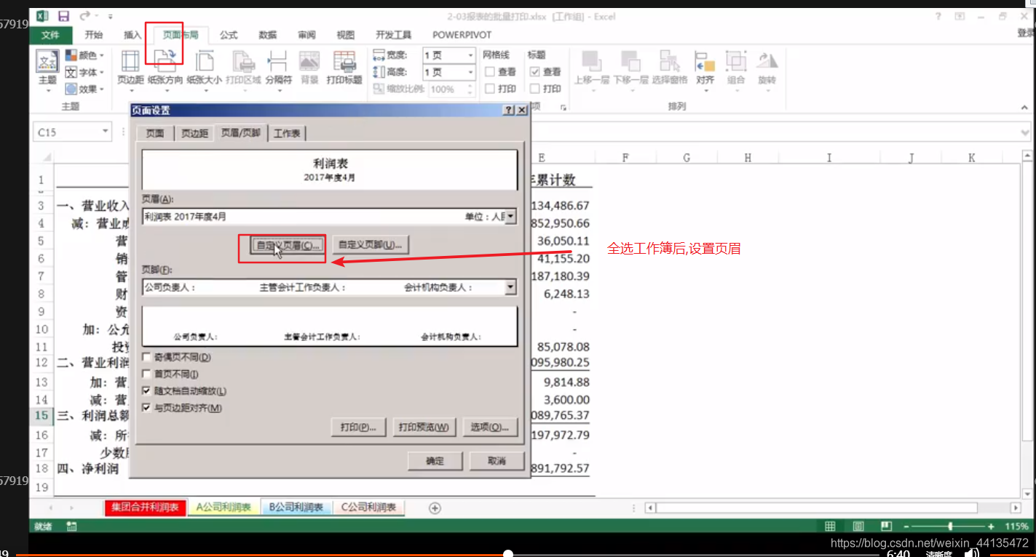This screenshot has height=557, width=1036.
Task: Open the 页脚 footer dropdown list
Action: (510, 287)
